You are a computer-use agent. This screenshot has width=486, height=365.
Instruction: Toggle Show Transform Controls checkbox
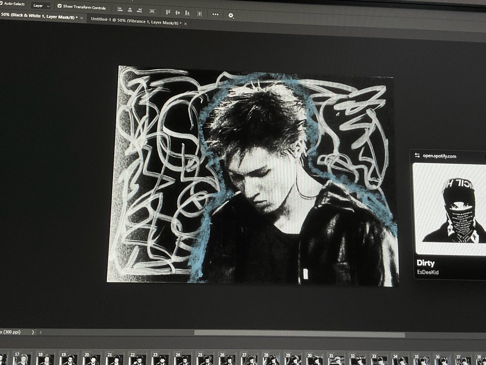60,6
